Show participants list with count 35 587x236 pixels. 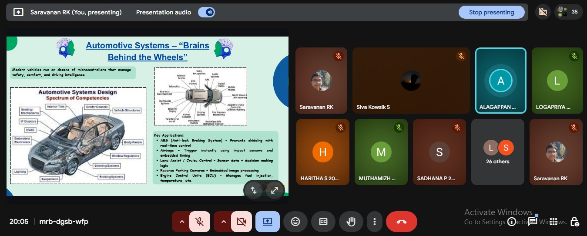click(568, 12)
